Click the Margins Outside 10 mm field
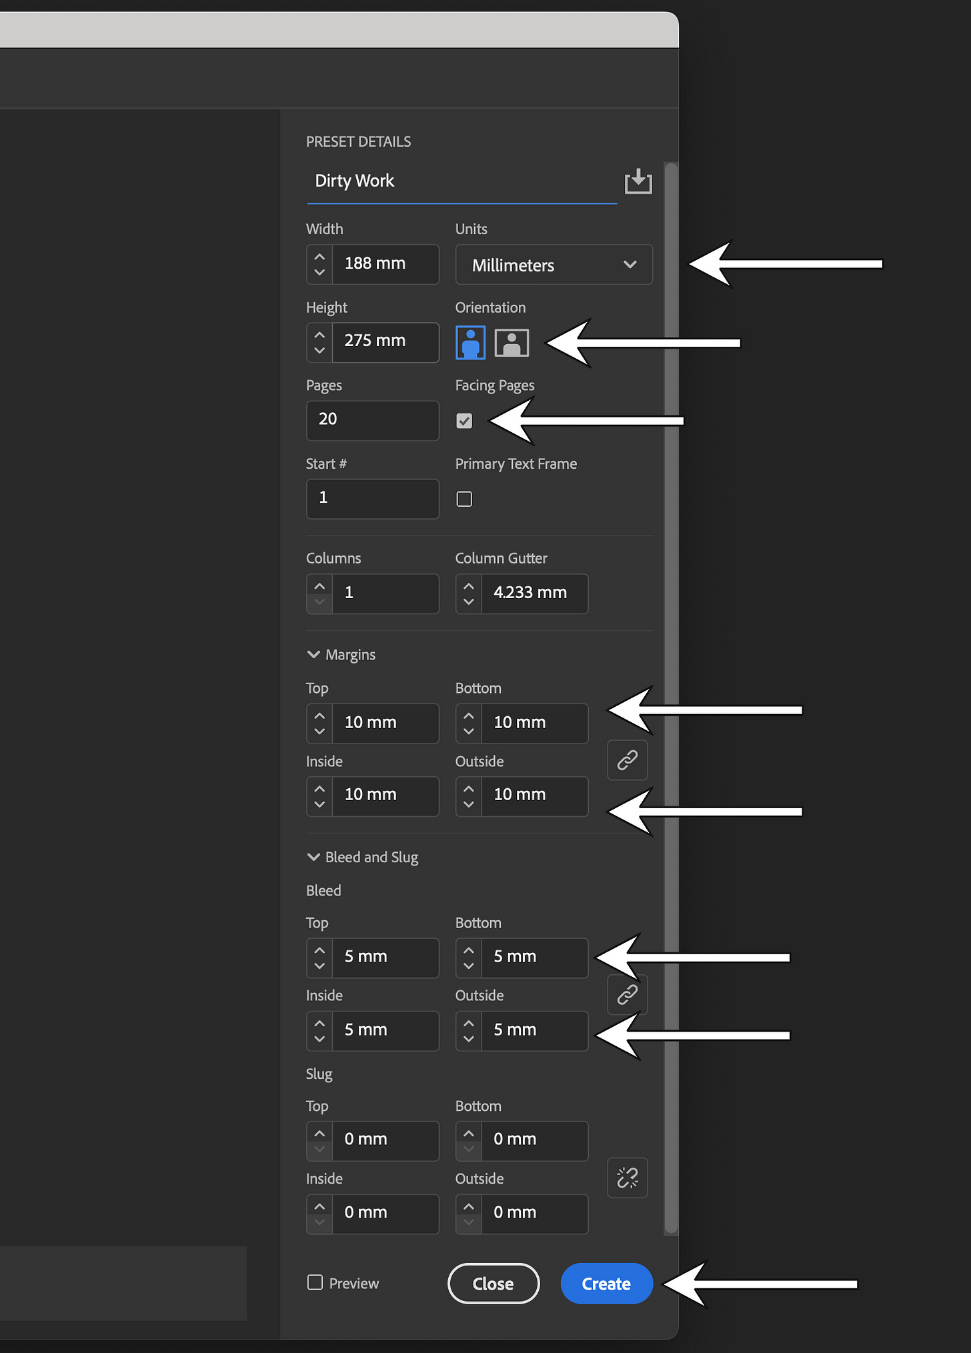This screenshot has width=971, height=1353. click(x=535, y=796)
